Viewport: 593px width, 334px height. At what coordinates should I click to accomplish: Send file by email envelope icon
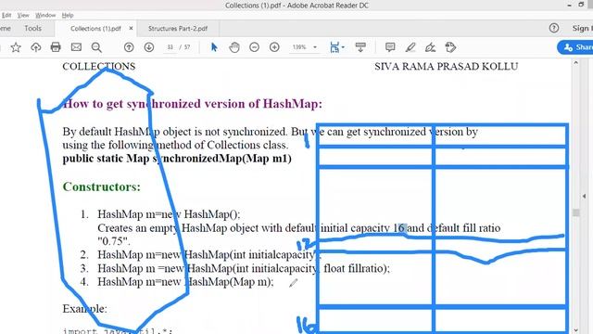76,47
